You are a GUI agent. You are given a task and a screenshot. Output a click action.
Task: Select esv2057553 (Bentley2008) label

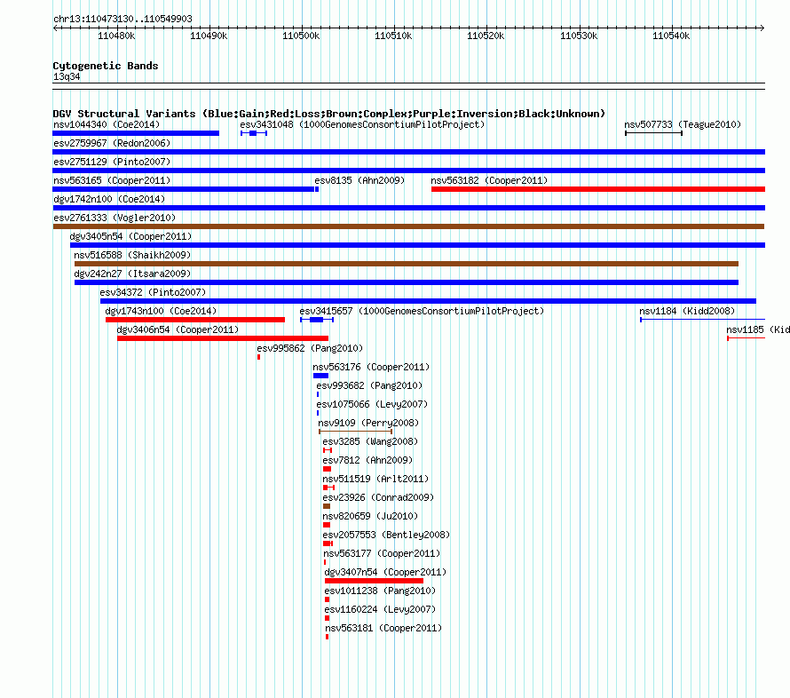tap(386, 535)
